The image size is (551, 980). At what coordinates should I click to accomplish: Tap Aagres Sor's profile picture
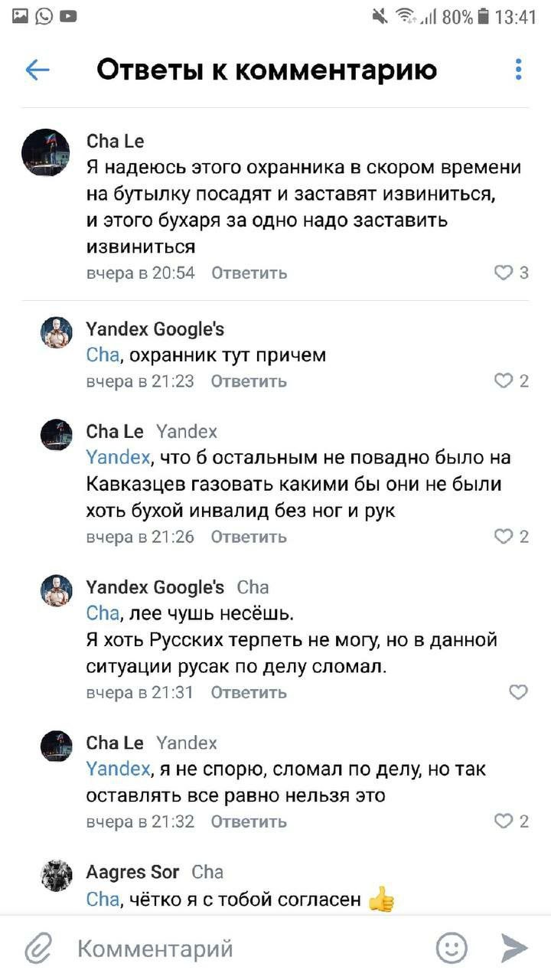tap(56, 876)
